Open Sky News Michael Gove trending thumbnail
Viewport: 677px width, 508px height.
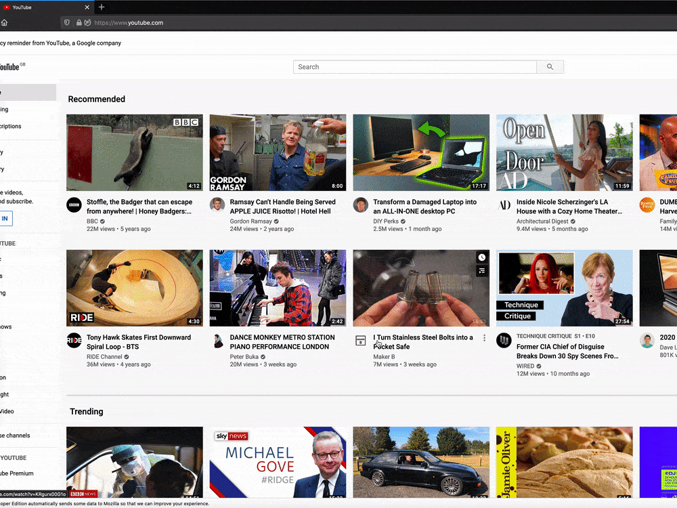point(278,462)
